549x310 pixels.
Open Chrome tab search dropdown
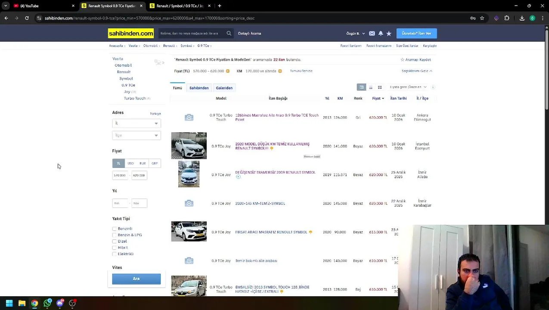[x=6, y=6]
